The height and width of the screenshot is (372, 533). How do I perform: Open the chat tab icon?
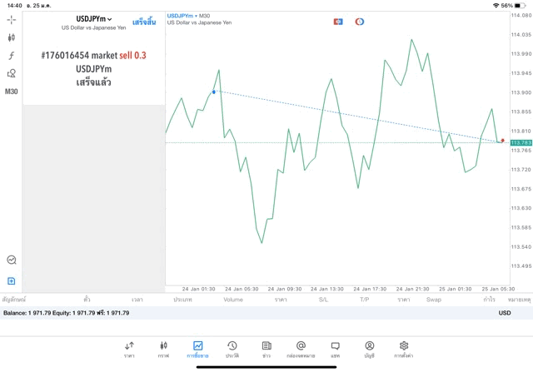coord(336,348)
